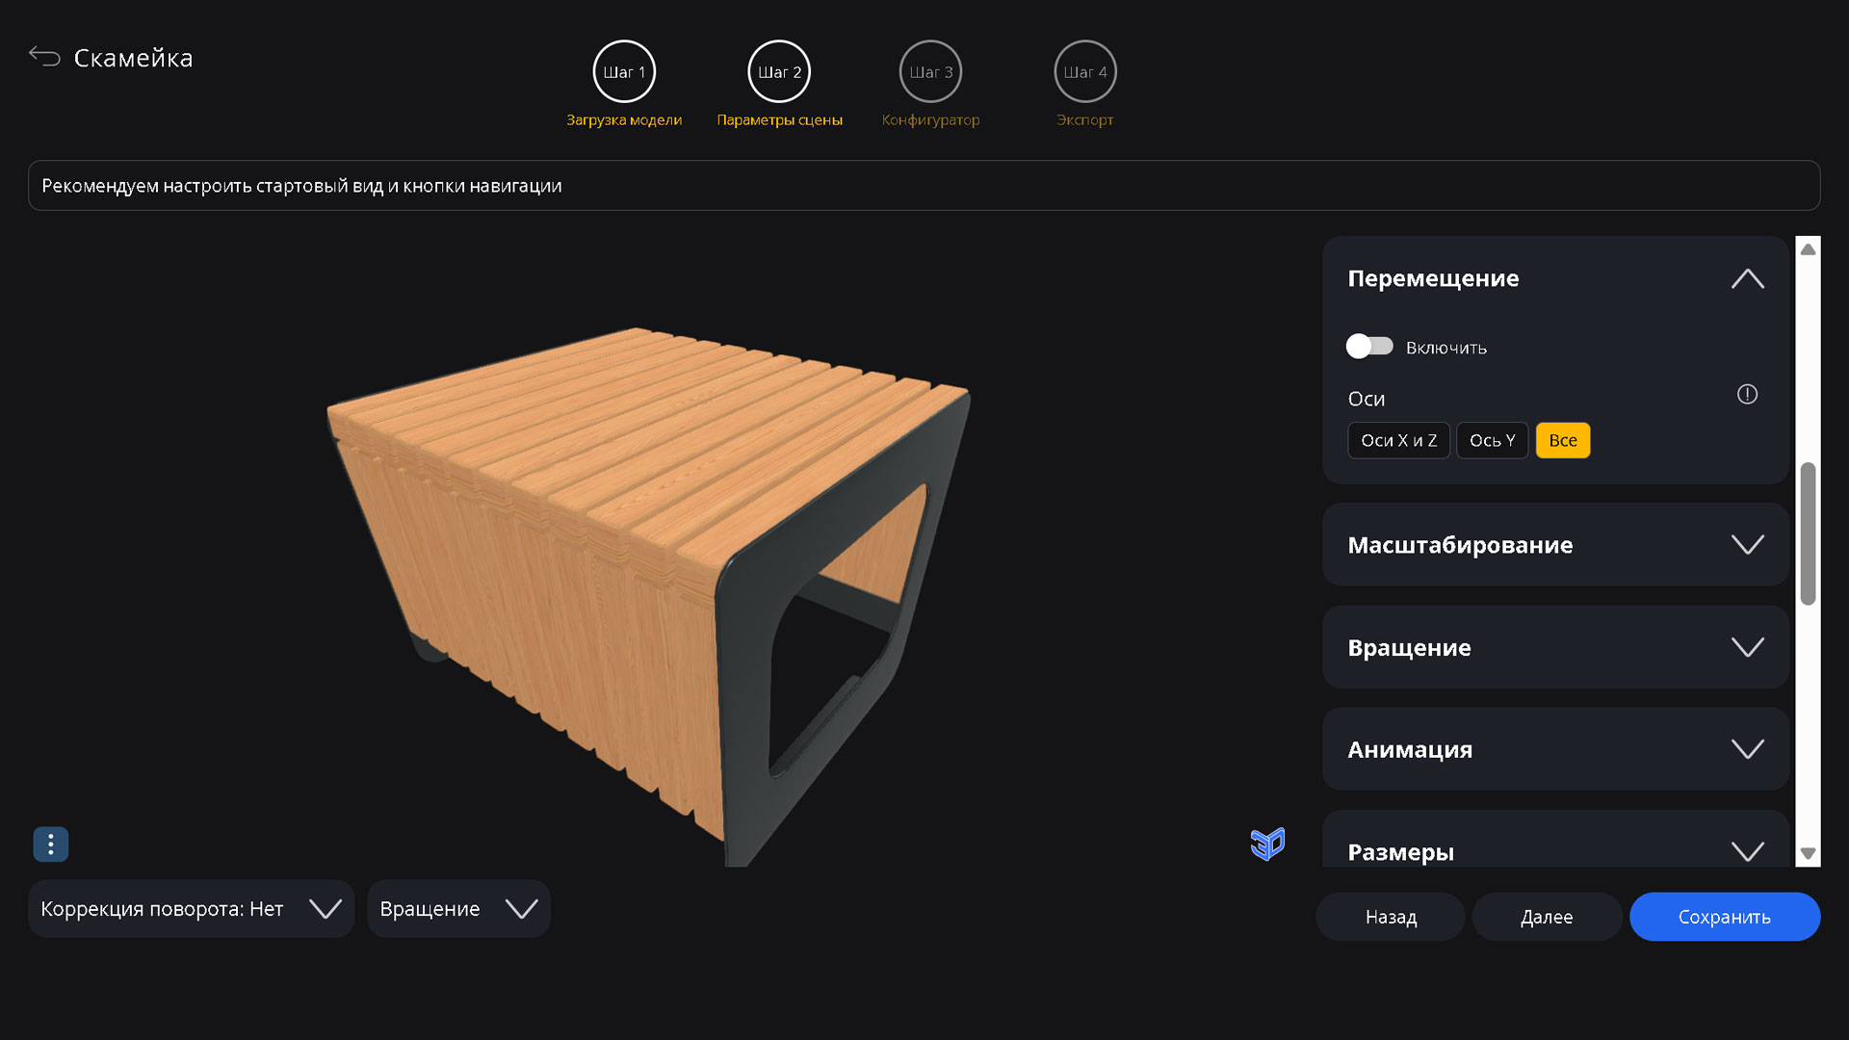This screenshot has height=1040, width=1849.
Task: Open the three-dot viewport menu
Action: [50, 845]
